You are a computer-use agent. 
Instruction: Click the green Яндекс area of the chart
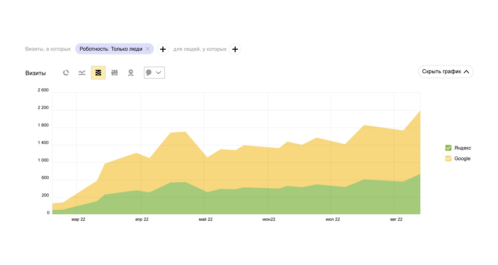click(x=232, y=202)
